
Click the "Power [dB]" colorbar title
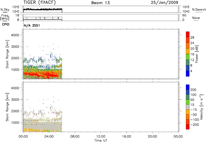pos(197,54)
